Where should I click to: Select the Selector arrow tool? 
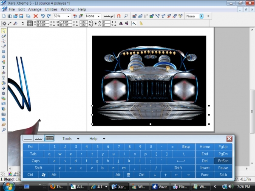(x=3, y=31)
